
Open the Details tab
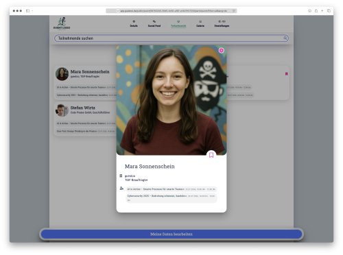(x=134, y=24)
